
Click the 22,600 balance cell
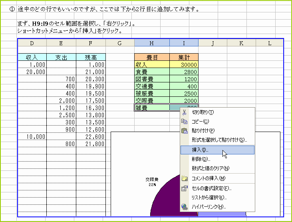coord(91,137)
